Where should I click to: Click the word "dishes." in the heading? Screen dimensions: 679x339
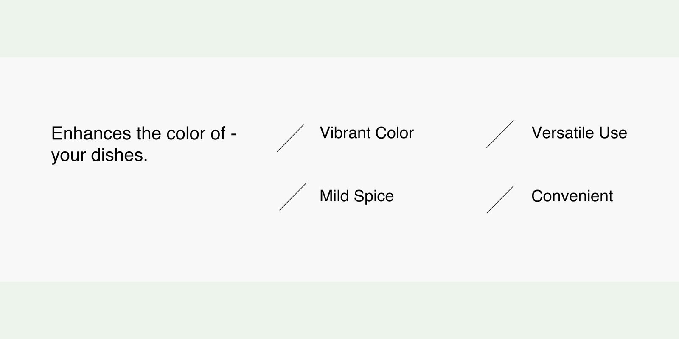coord(119,155)
